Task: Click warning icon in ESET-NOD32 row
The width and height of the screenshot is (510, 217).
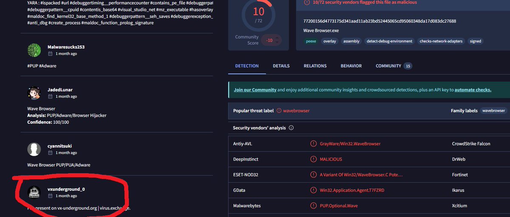Action: tap(313, 175)
